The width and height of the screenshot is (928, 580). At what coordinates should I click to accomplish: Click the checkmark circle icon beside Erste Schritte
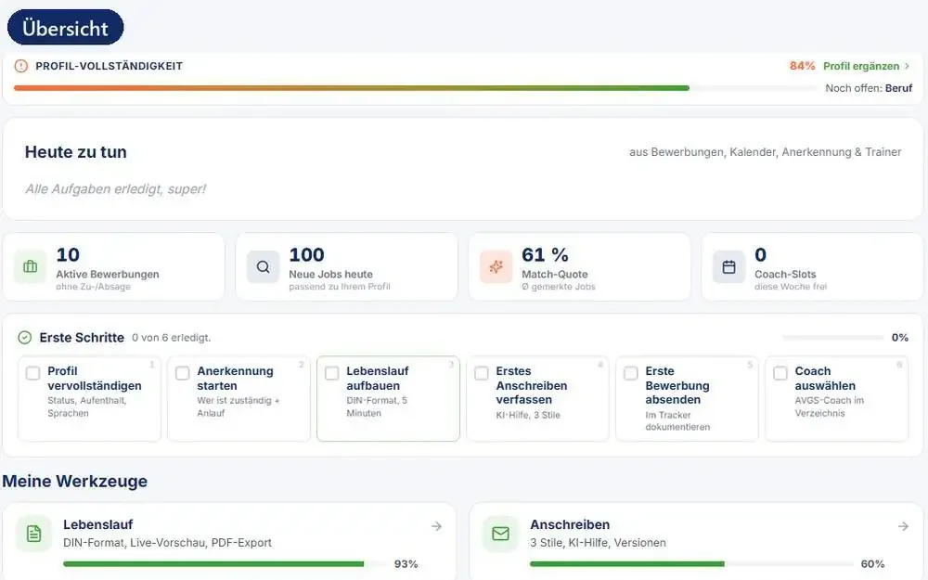pyautogui.click(x=24, y=338)
